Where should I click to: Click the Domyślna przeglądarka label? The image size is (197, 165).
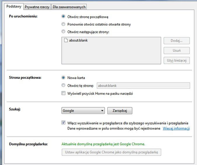click(x=28, y=144)
